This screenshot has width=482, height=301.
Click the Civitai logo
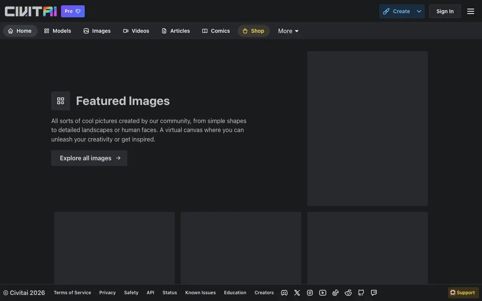pos(31,11)
